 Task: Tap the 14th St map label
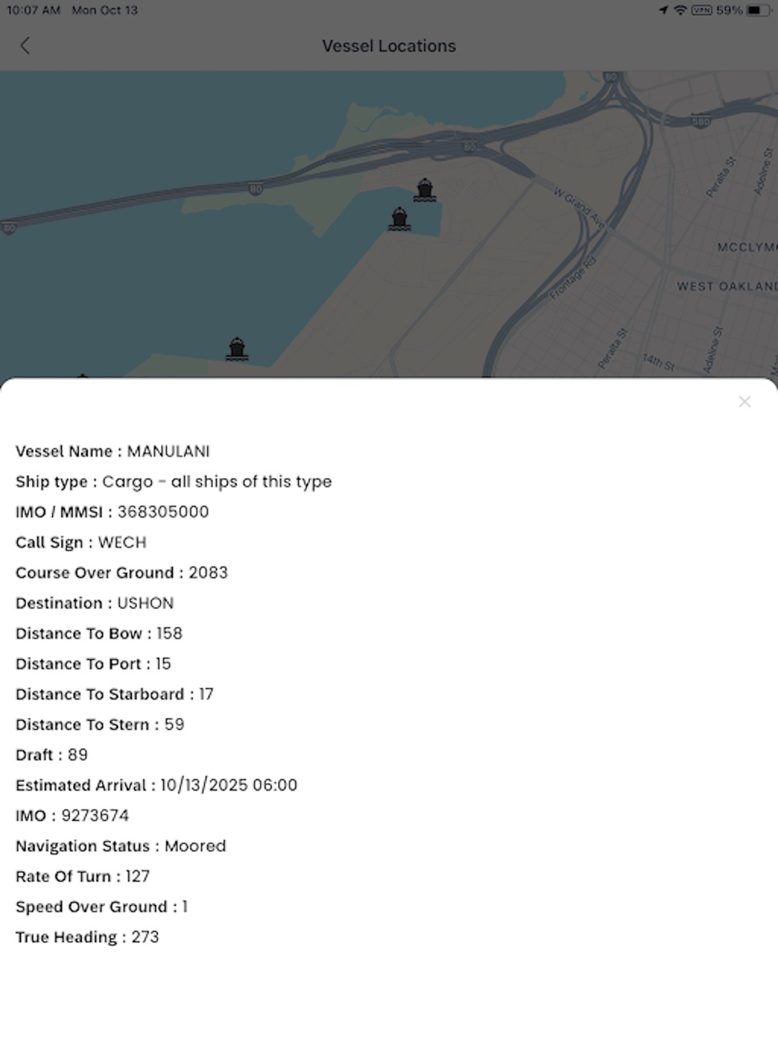[658, 362]
